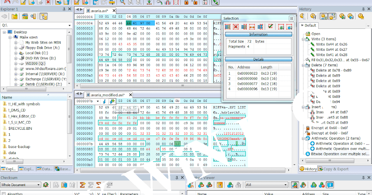372x195 pixels.
Task: Click the paint fill icon in top toolbar
Action: pyautogui.click(x=160, y=2)
